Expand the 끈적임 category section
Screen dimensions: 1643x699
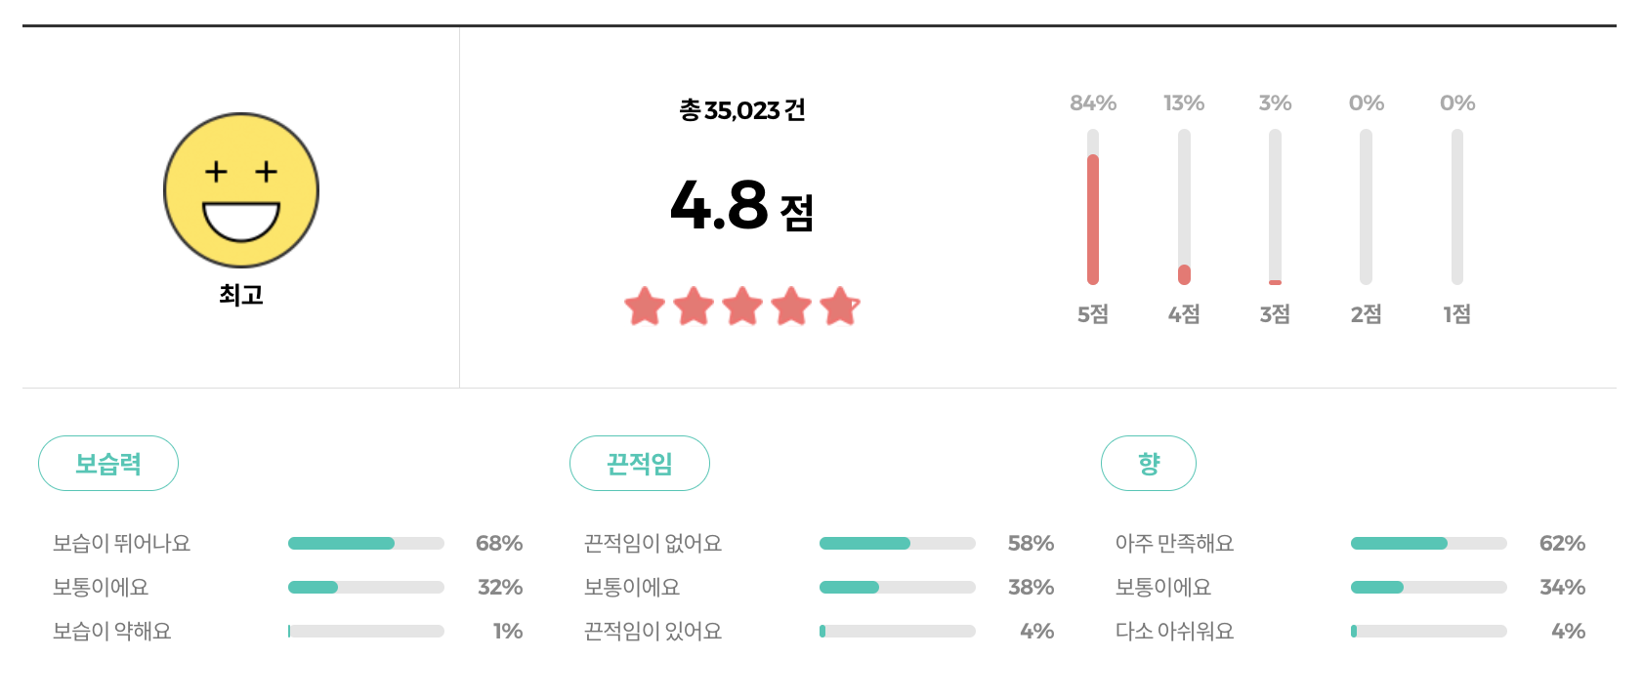(640, 463)
